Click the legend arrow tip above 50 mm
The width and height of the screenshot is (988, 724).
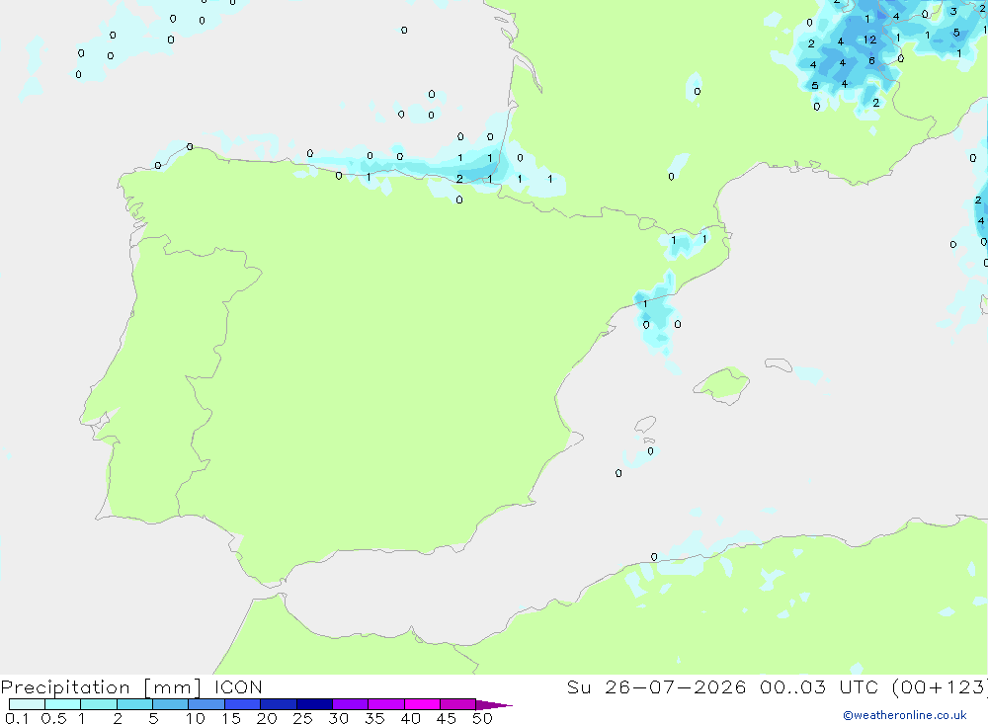point(494,705)
